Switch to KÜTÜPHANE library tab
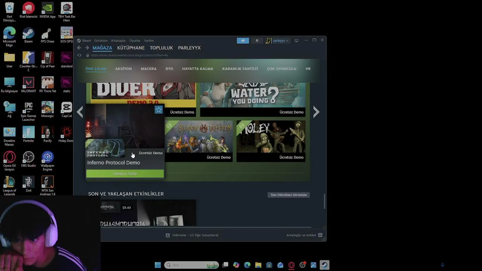This screenshot has width=482, height=271. (x=131, y=48)
